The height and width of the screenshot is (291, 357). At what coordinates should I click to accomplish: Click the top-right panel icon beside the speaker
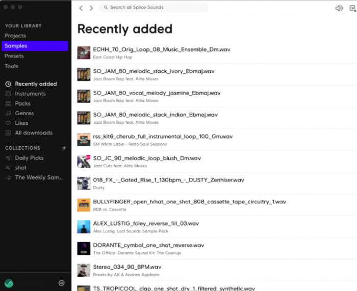click(352, 8)
